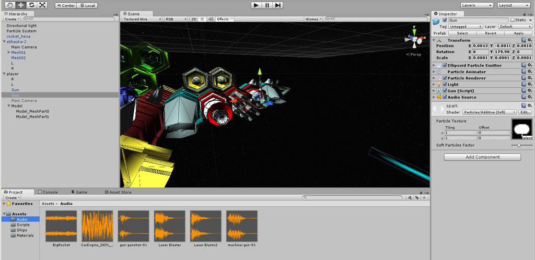
Task: Select the Rotate tool
Action: coord(31,5)
